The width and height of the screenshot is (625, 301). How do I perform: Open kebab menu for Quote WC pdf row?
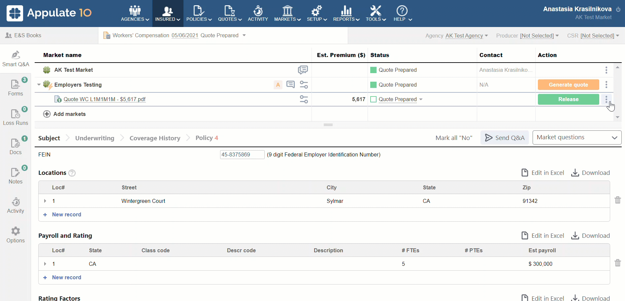tap(606, 99)
